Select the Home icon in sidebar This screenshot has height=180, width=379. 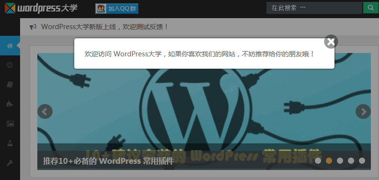[10, 46]
